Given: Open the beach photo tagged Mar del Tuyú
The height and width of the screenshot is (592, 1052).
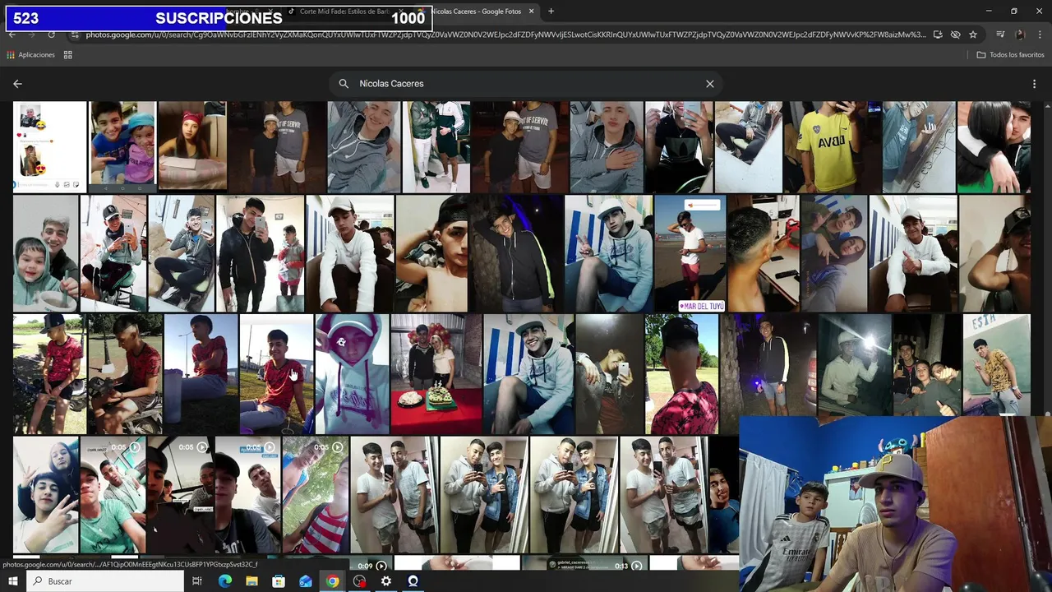Looking at the screenshot, I should click(690, 254).
